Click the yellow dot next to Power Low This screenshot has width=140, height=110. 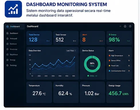coord(110,66)
